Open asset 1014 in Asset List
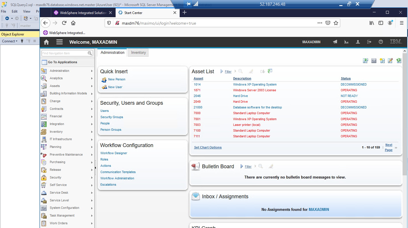408x228 pixels. 197,84
